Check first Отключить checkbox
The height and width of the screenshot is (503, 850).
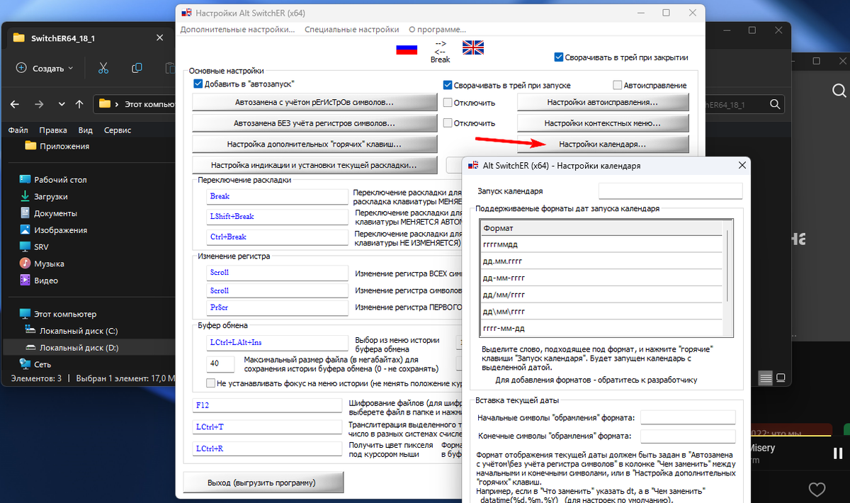(448, 103)
